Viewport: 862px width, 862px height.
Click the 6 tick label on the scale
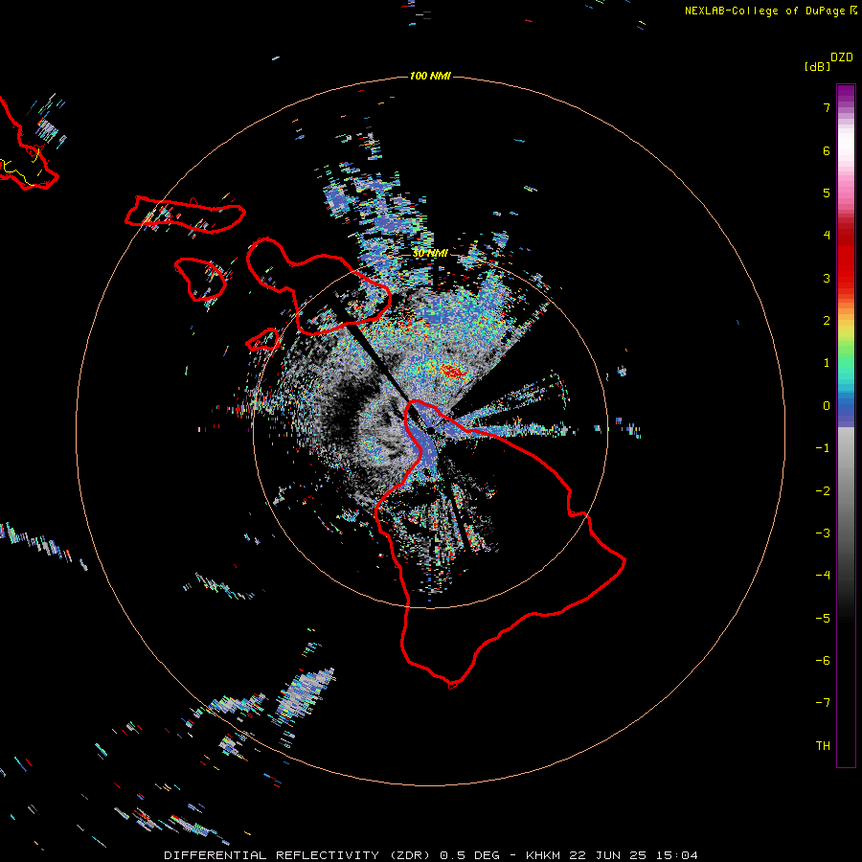(827, 150)
